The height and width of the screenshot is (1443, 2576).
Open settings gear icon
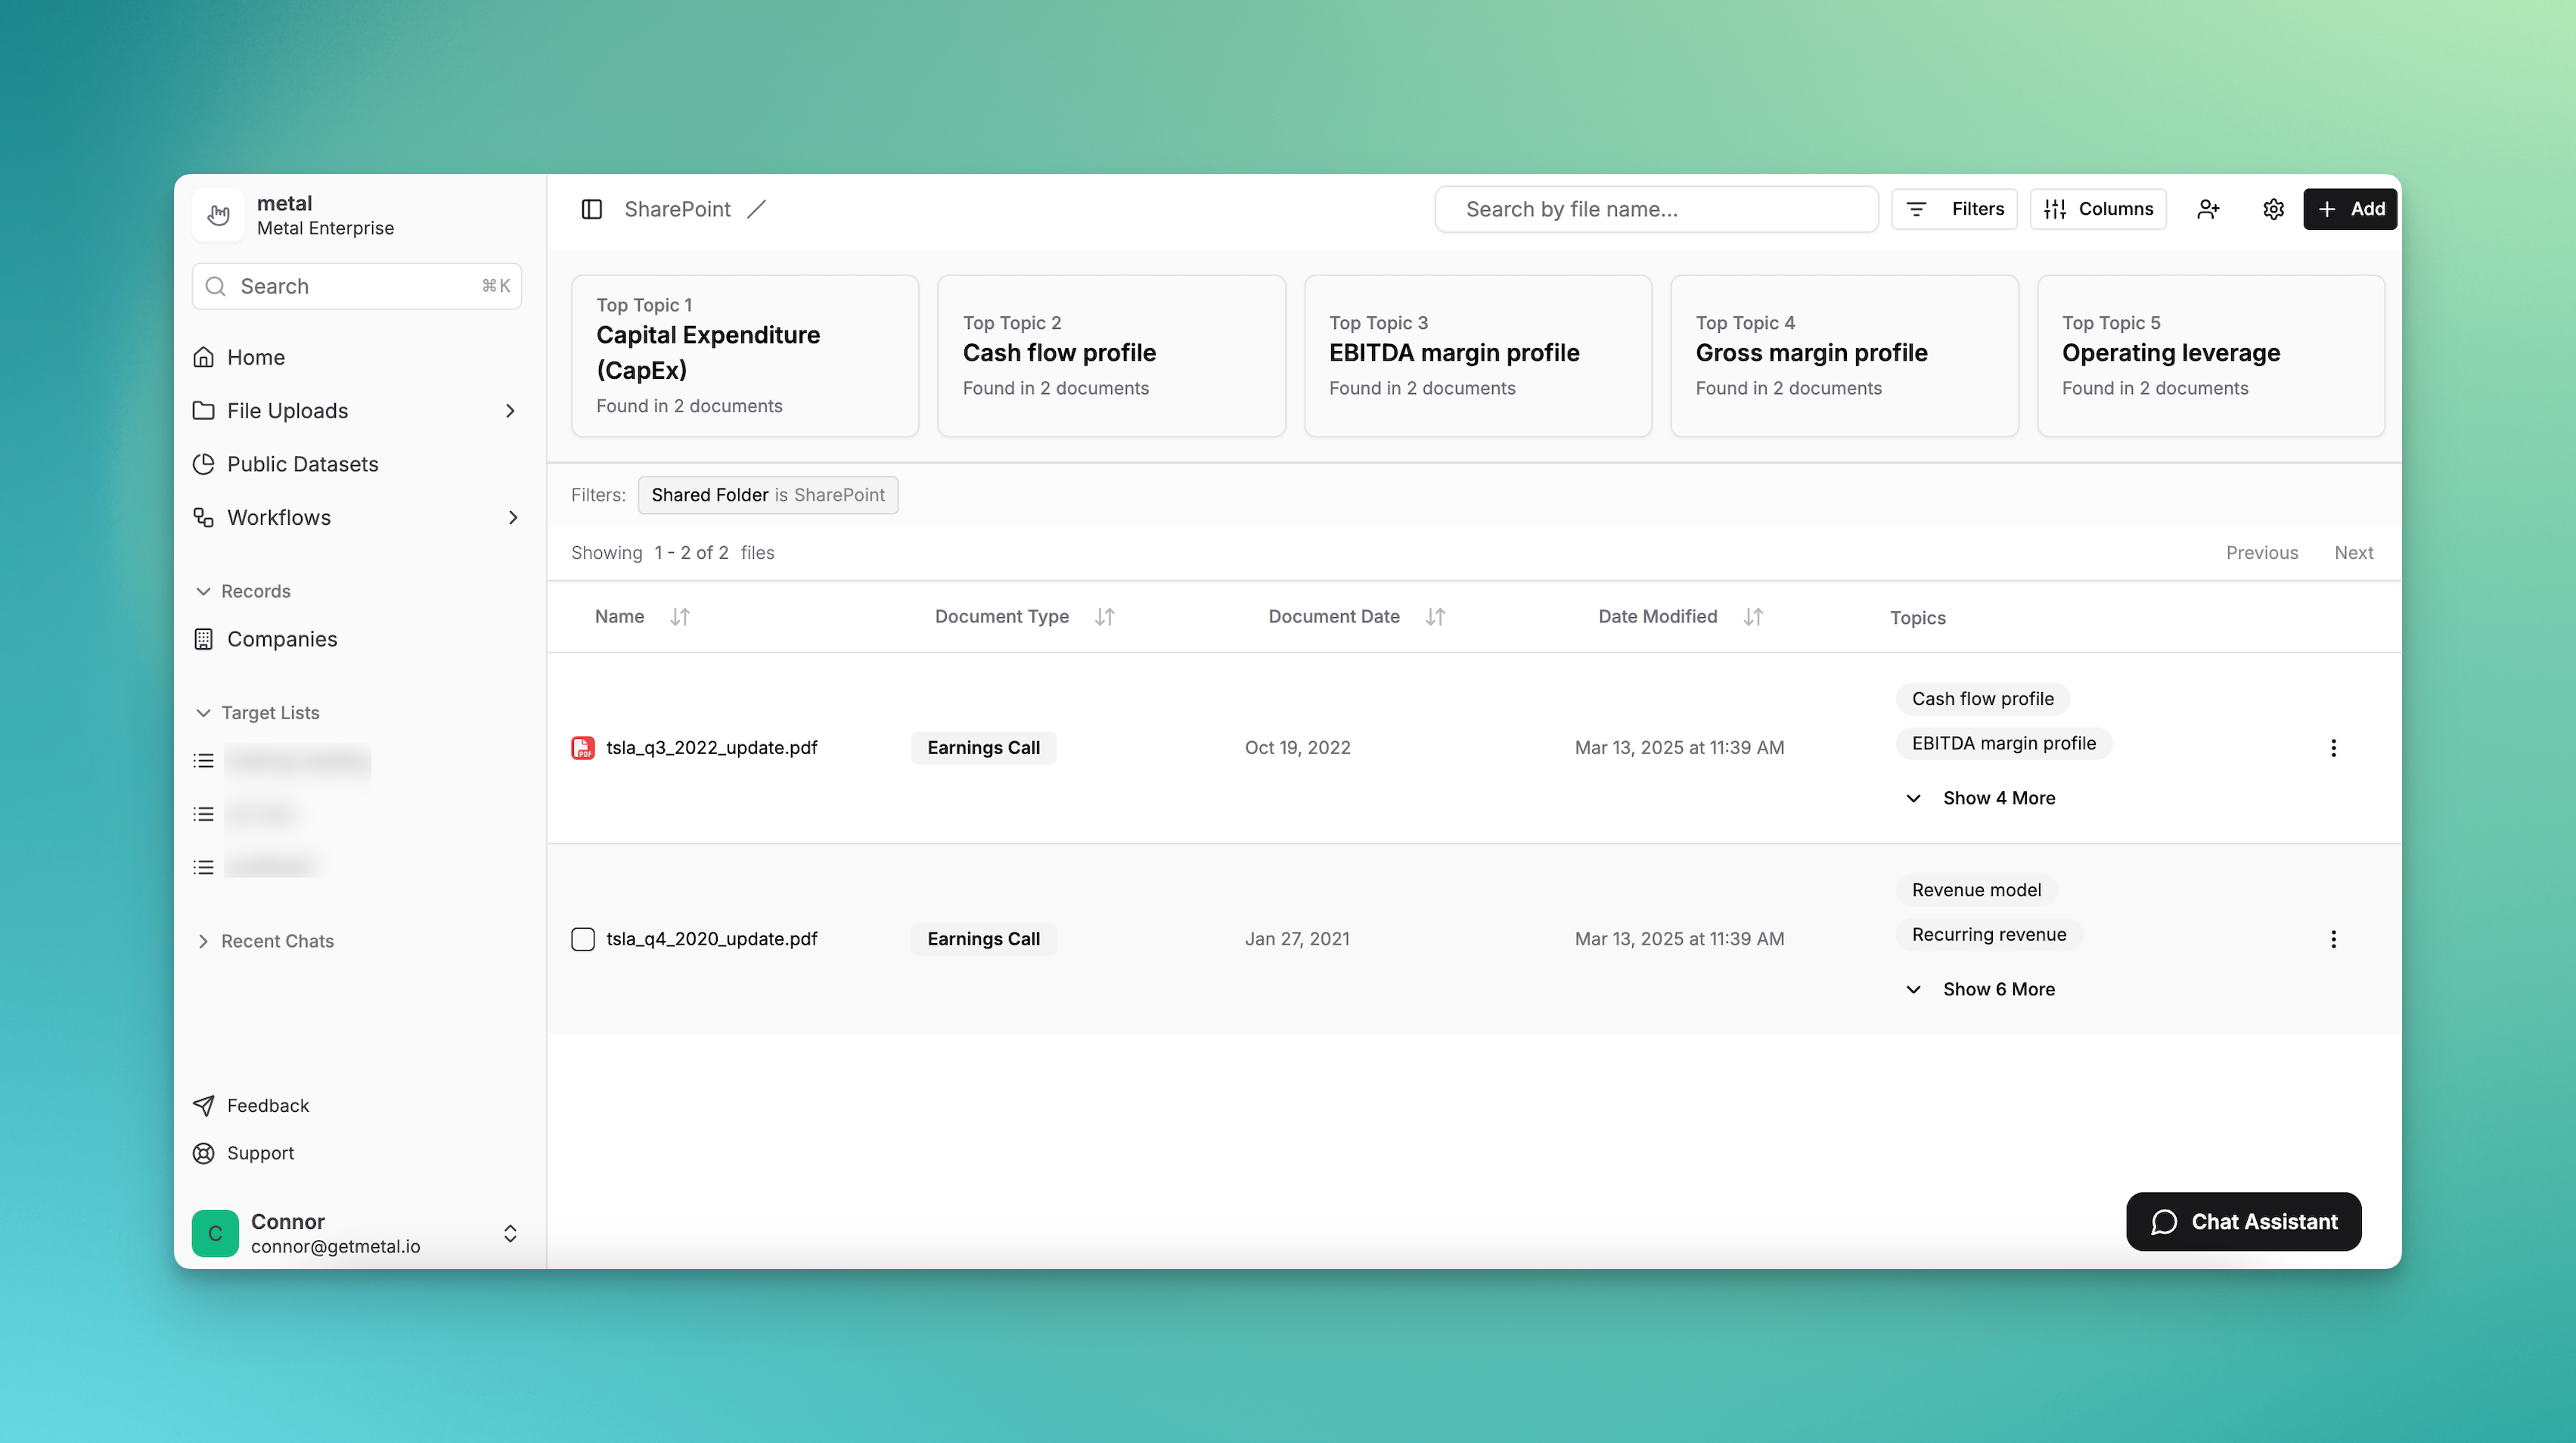coord(2273,209)
